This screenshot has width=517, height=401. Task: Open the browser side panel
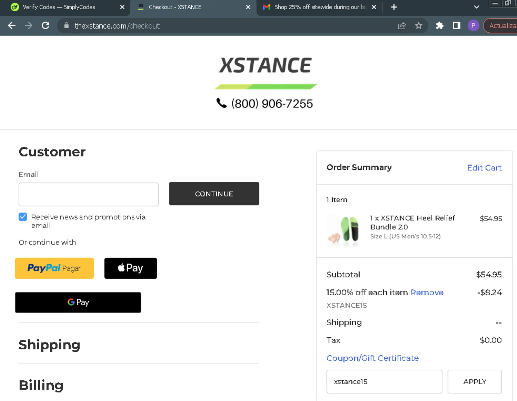pos(456,26)
